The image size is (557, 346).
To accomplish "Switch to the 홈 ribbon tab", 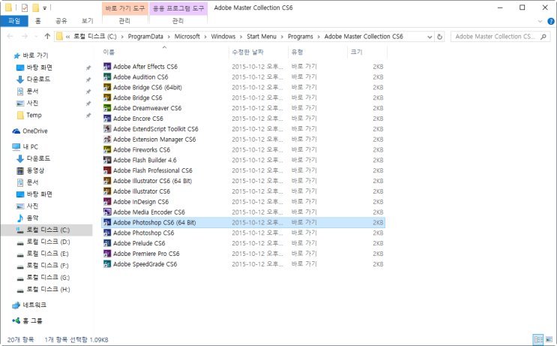I will (x=38, y=21).
